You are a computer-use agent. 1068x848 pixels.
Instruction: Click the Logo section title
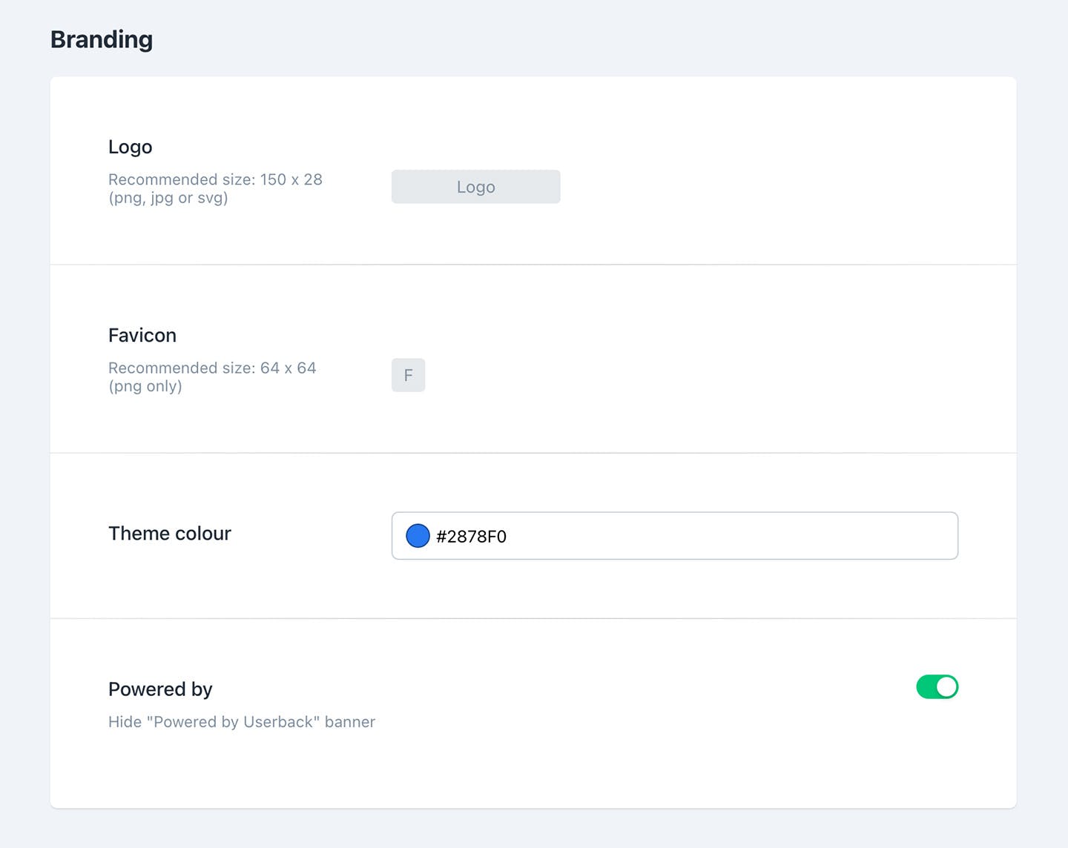130,147
